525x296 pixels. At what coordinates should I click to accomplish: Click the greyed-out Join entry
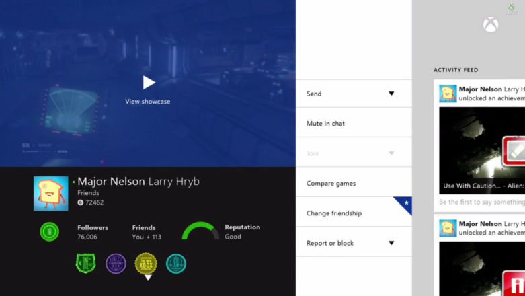point(354,153)
